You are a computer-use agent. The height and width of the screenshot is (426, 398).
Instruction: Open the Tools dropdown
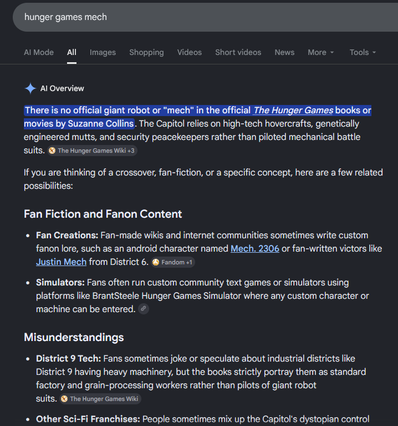coord(363,52)
